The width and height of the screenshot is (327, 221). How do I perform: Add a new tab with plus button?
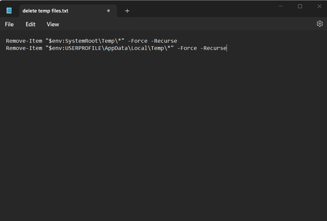[x=127, y=11]
